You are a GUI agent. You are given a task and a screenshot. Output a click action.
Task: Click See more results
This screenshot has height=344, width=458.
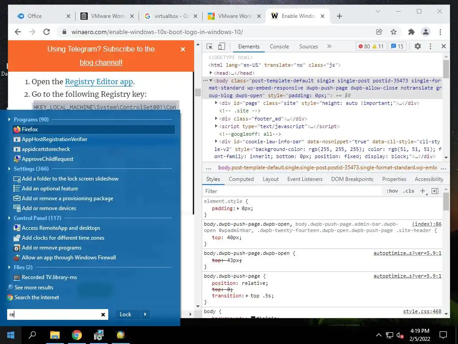[34, 288]
